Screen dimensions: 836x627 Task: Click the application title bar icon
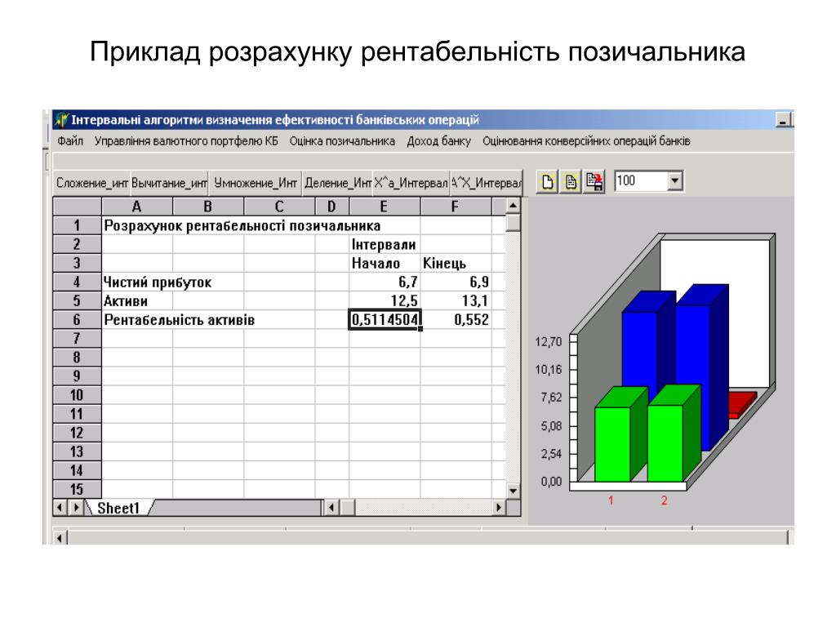(x=62, y=119)
